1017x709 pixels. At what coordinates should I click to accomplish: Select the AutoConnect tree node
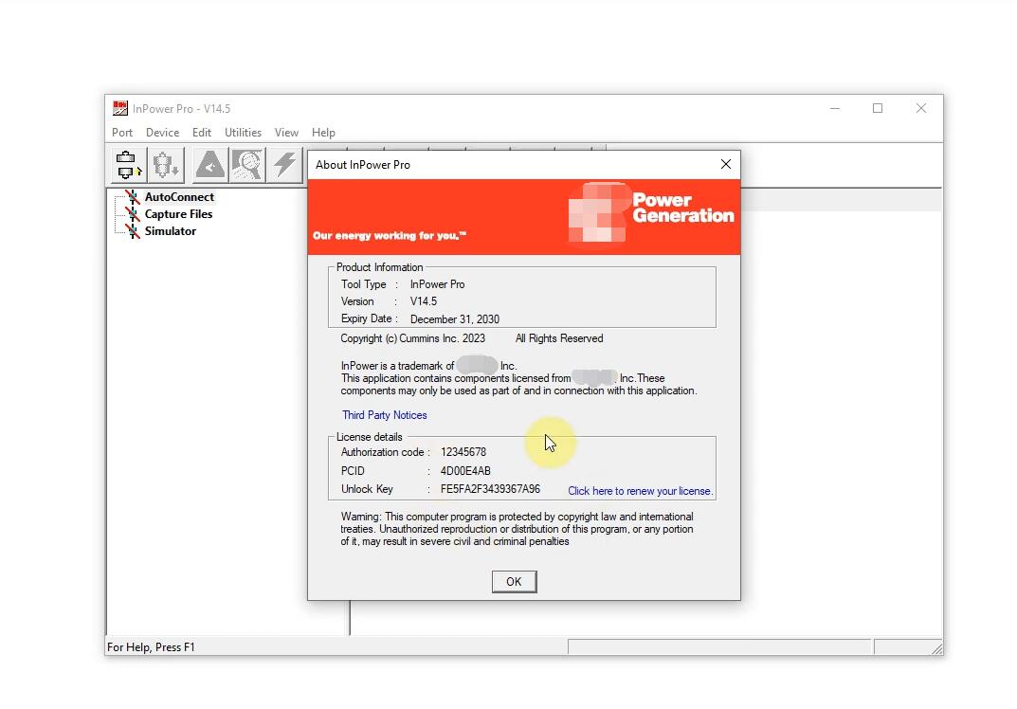[x=179, y=197]
